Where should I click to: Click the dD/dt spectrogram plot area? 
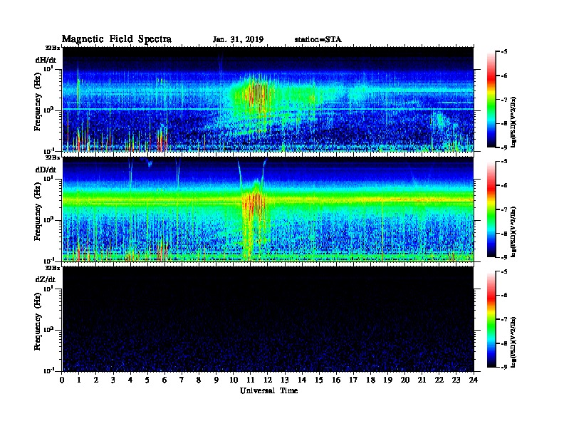pos(268,209)
